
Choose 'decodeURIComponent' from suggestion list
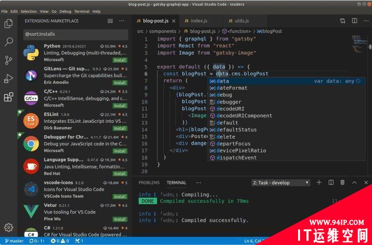tap(286, 116)
